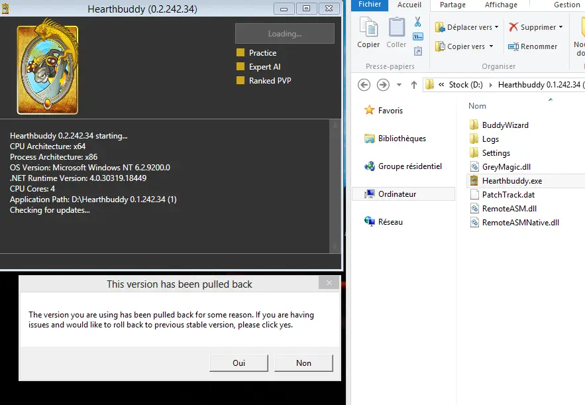Image resolution: width=585 pixels, height=405 pixels.
Task: Click Non in the pulled back dialog
Action: tap(303, 363)
